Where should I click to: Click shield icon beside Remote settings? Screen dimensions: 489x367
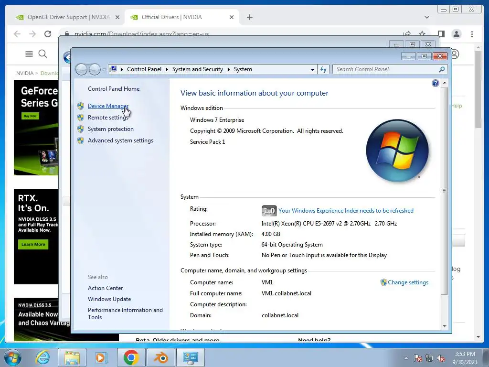[81, 118]
